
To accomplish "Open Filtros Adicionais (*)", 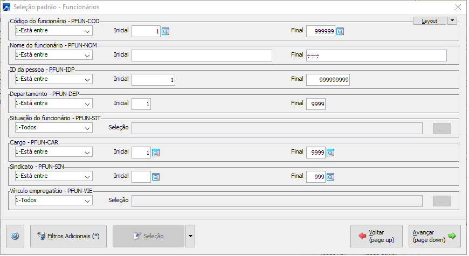I will coord(68,236).
